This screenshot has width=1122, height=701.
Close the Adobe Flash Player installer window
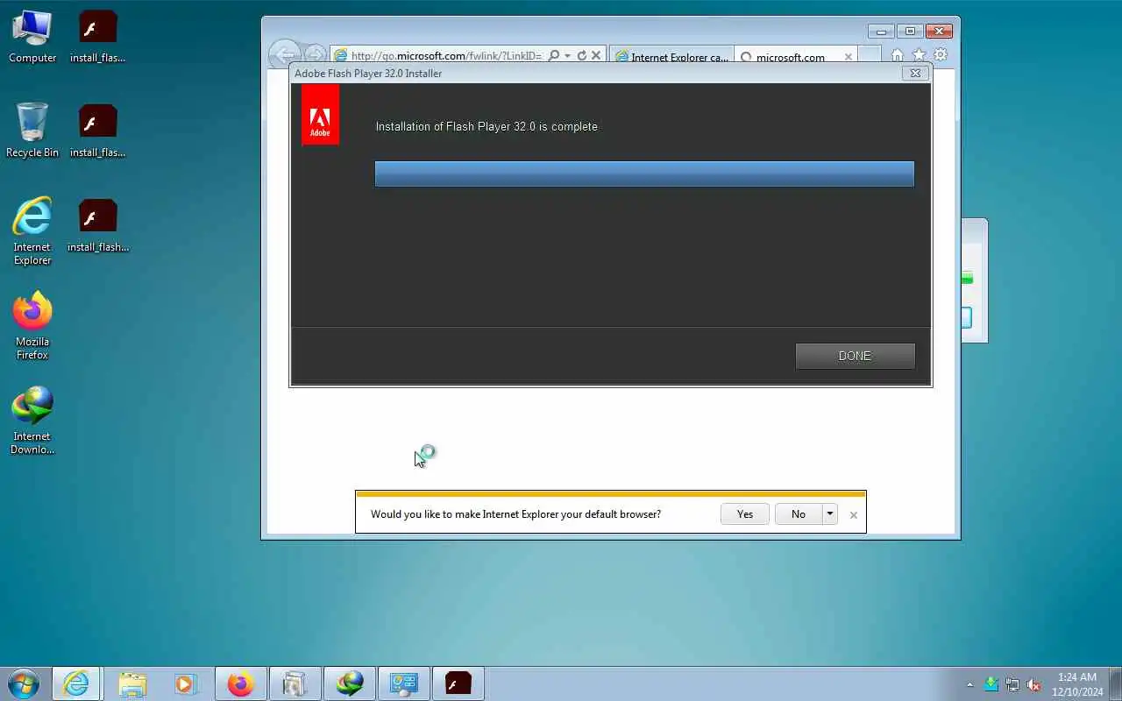pyautogui.click(x=915, y=74)
